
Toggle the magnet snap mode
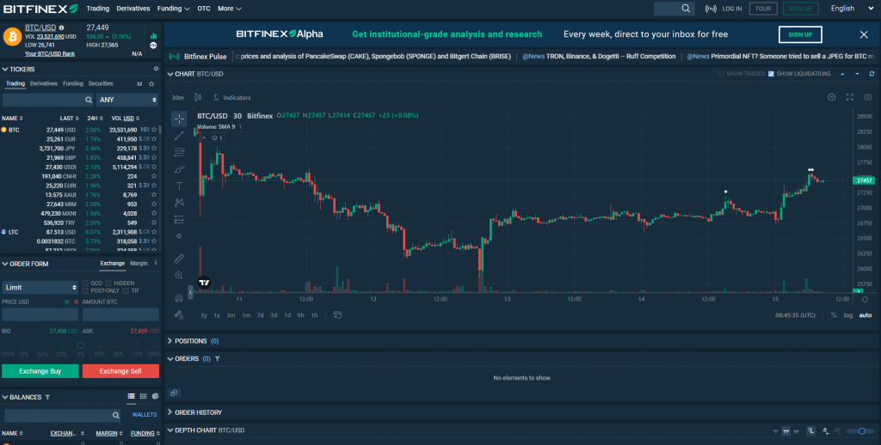click(x=179, y=298)
